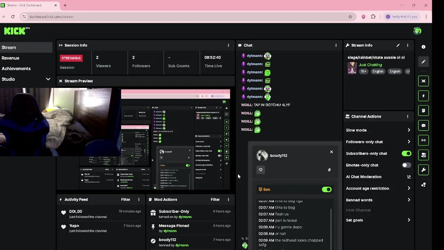
Task: Enable the Emotes-only chat toggle
Action: pos(407,165)
